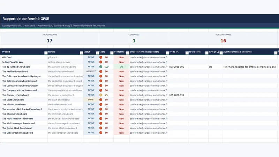This screenshot has height=157, width=279.
Task: Open the Conforme column filter dropdown
Action: [x=128, y=53]
